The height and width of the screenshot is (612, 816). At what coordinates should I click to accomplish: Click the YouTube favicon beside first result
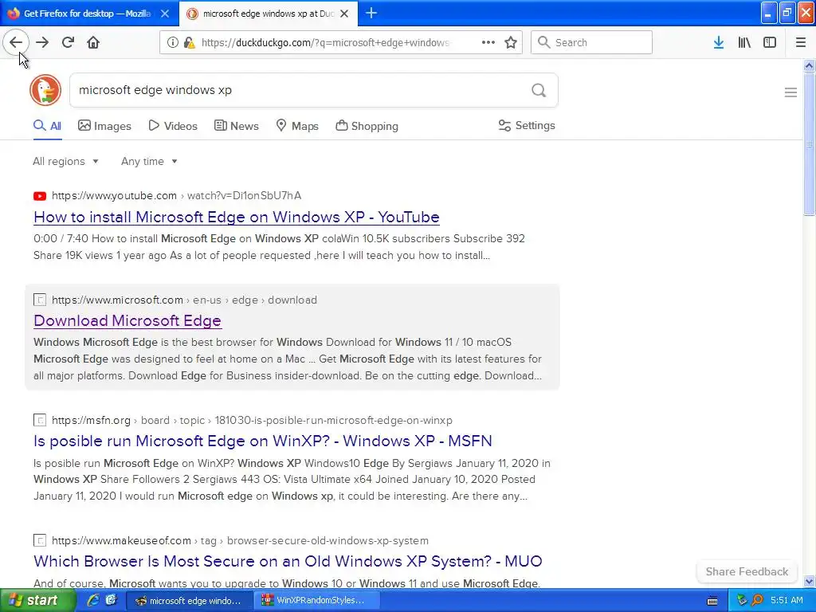(x=40, y=196)
